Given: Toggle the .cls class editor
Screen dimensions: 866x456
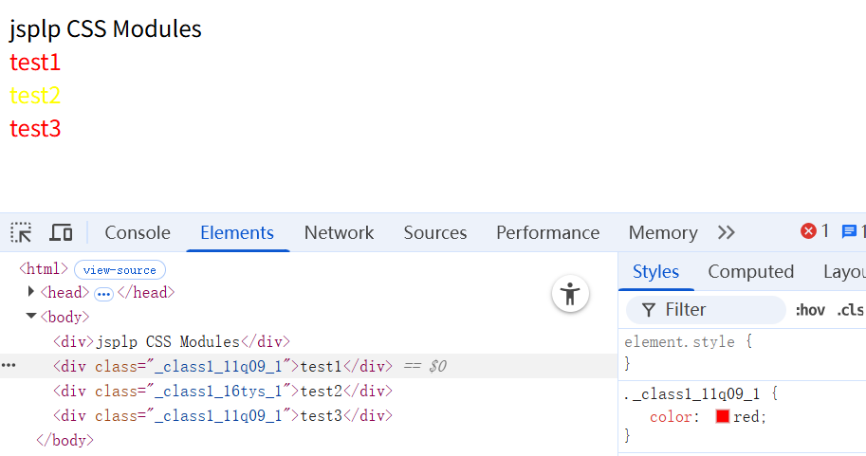Looking at the screenshot, I should 850,310.
